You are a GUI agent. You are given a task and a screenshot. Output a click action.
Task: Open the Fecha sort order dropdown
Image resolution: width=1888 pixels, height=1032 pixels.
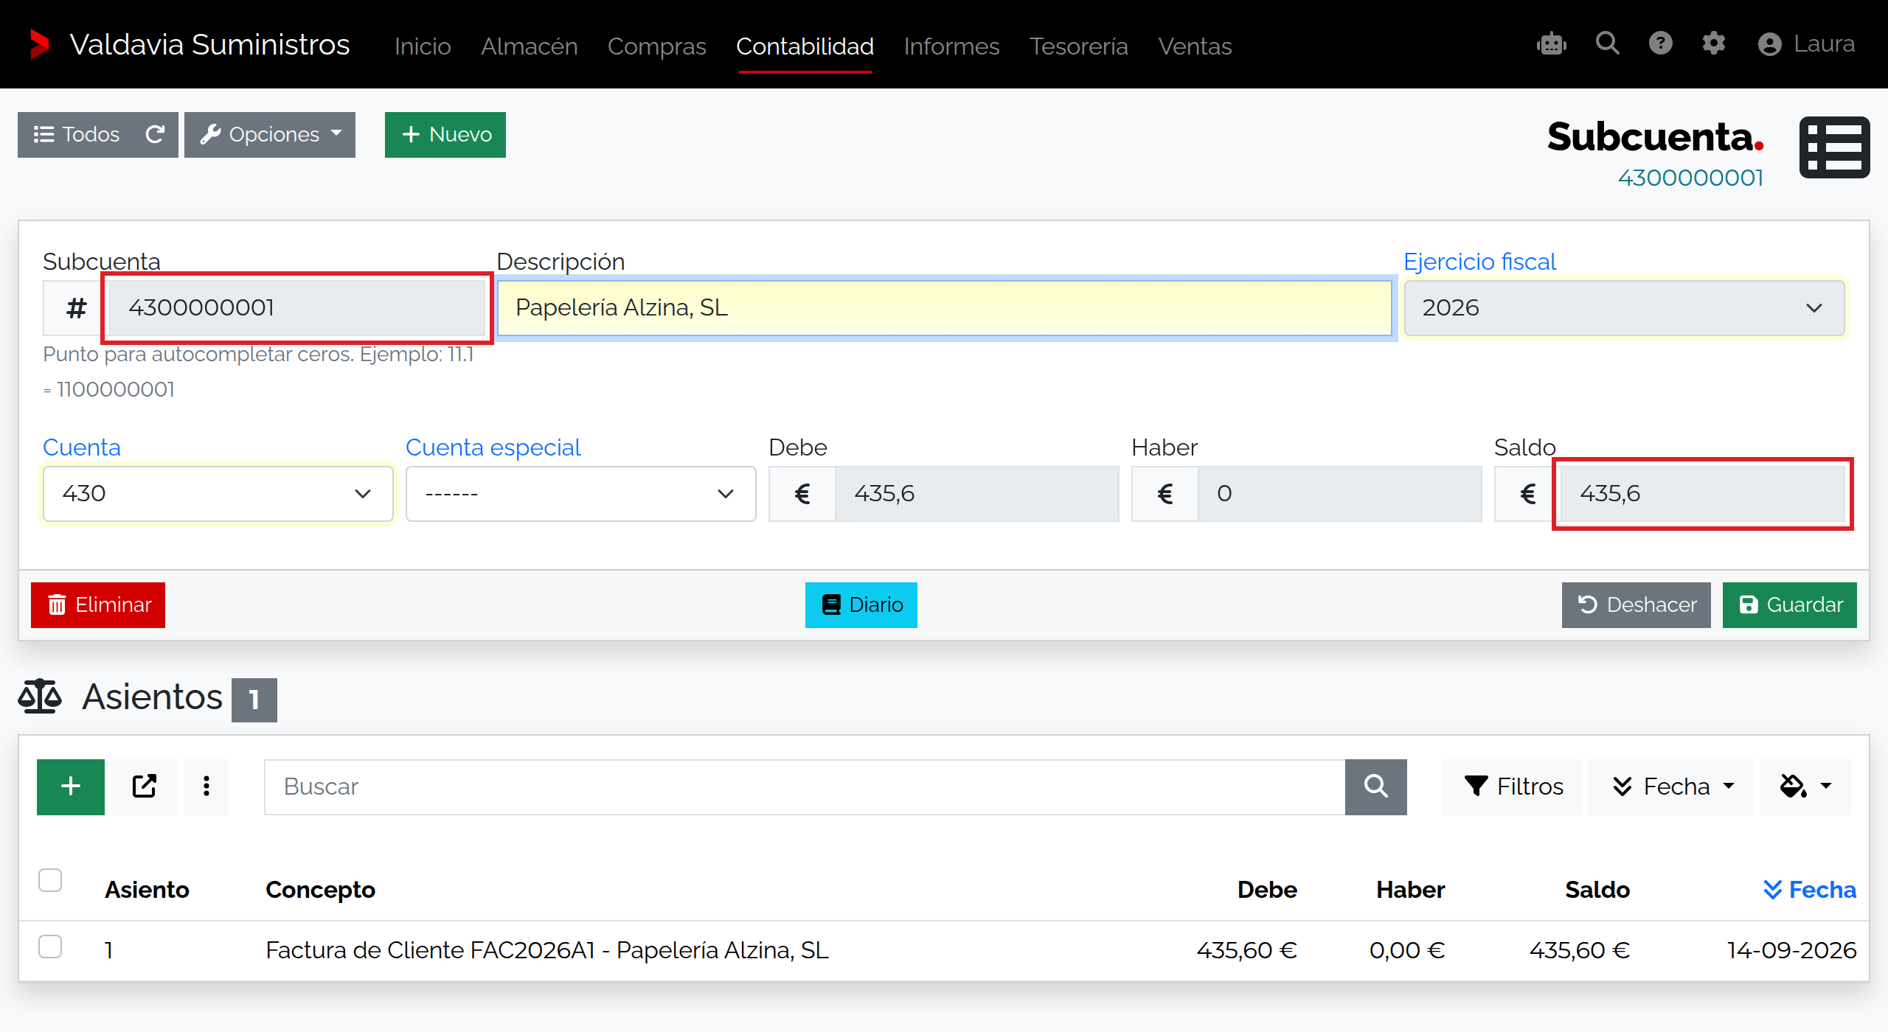pos(1672,787)
